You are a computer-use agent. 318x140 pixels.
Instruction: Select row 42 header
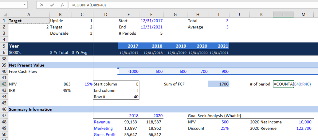(4, 84)
